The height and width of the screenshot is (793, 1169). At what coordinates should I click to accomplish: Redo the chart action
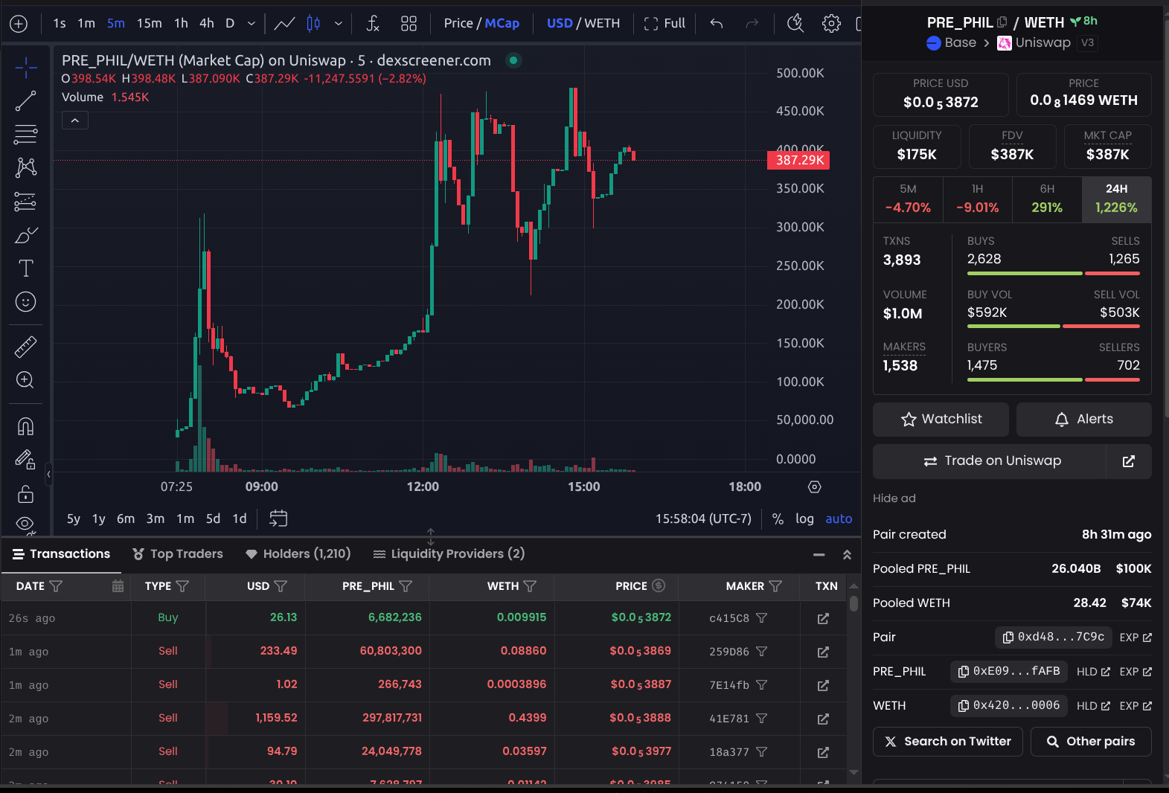pos(752,24)
